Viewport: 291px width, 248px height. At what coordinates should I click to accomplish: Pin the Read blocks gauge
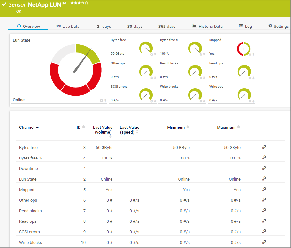204,78
